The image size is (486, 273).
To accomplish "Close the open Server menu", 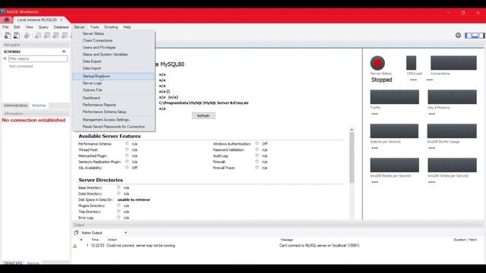I will pos(79,27).
